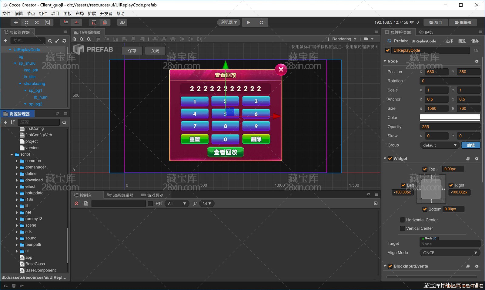Open the scene camera dropdown
Viewport: 485px width, 290px height.
click(x=369, y=39)
